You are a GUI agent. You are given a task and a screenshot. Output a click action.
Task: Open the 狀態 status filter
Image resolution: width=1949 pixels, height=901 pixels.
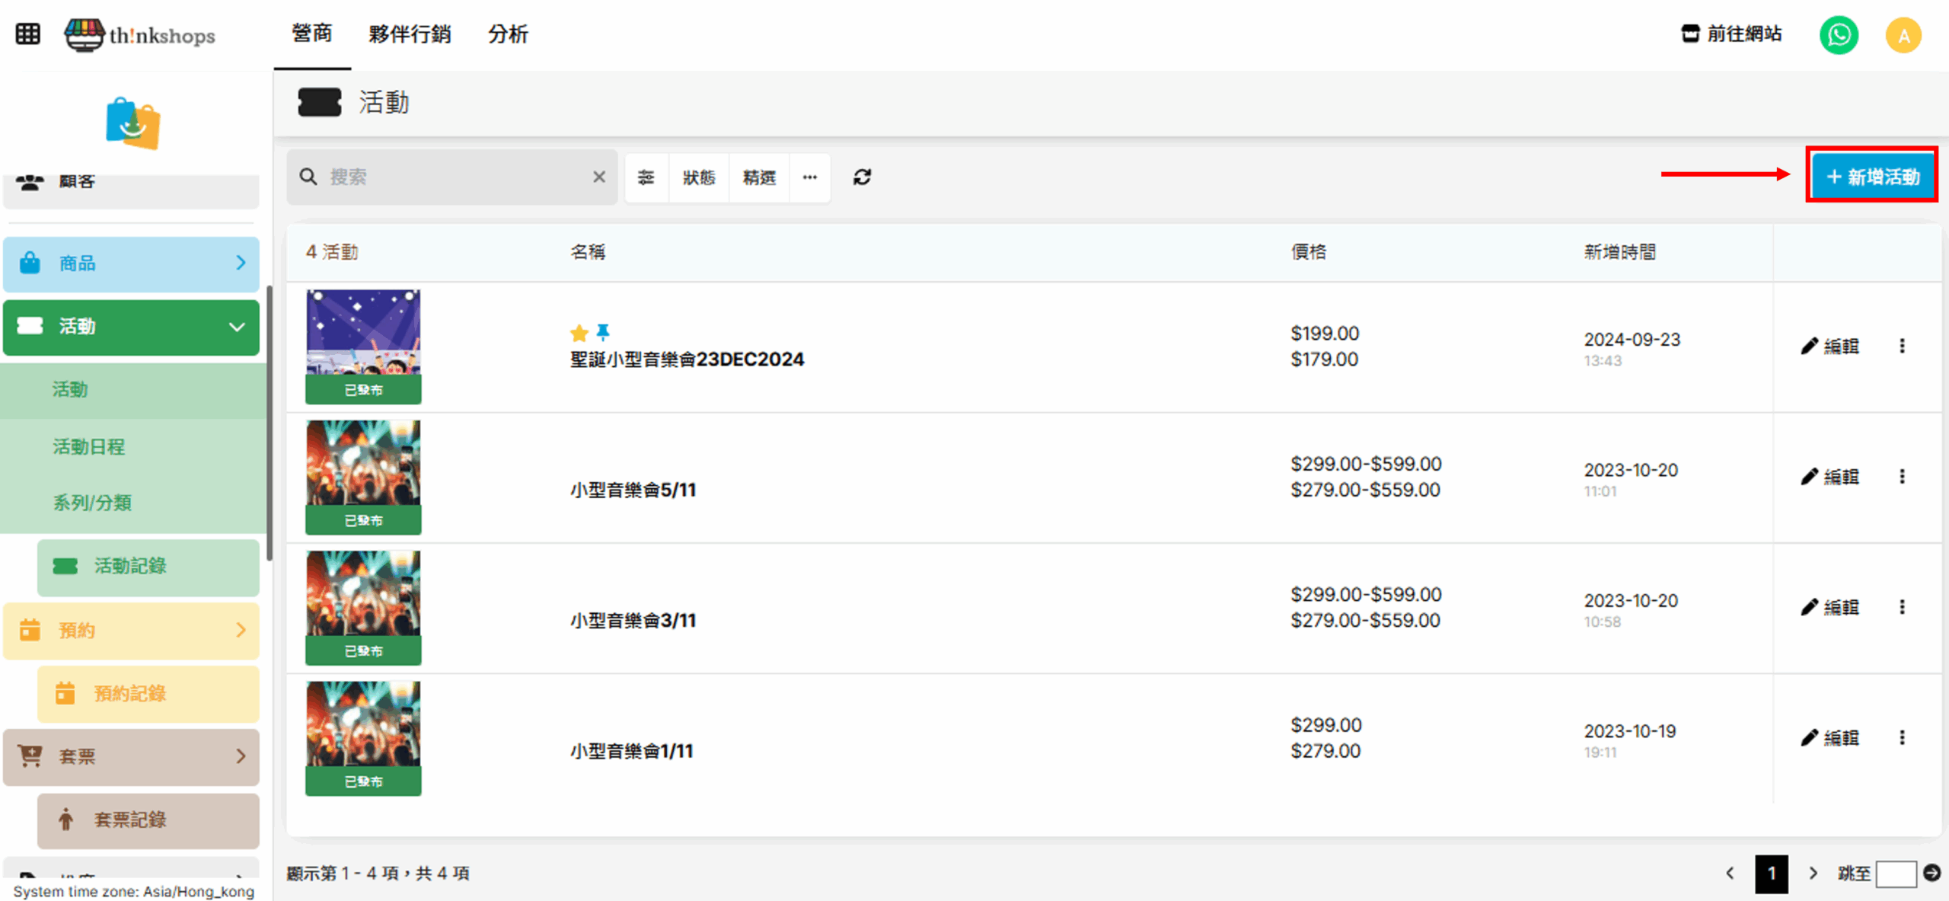click(699, 177)
